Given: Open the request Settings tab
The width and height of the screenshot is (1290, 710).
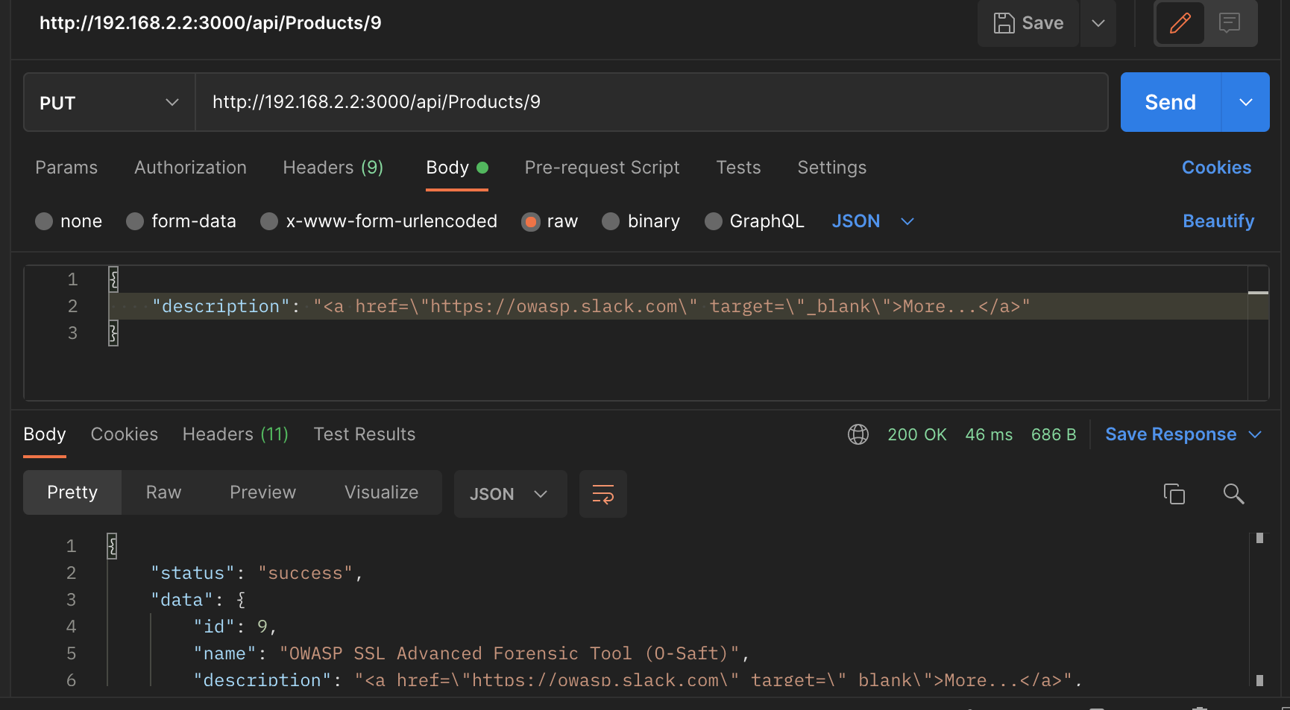Looking at the screenshot, I should click(x=832, y=168).
